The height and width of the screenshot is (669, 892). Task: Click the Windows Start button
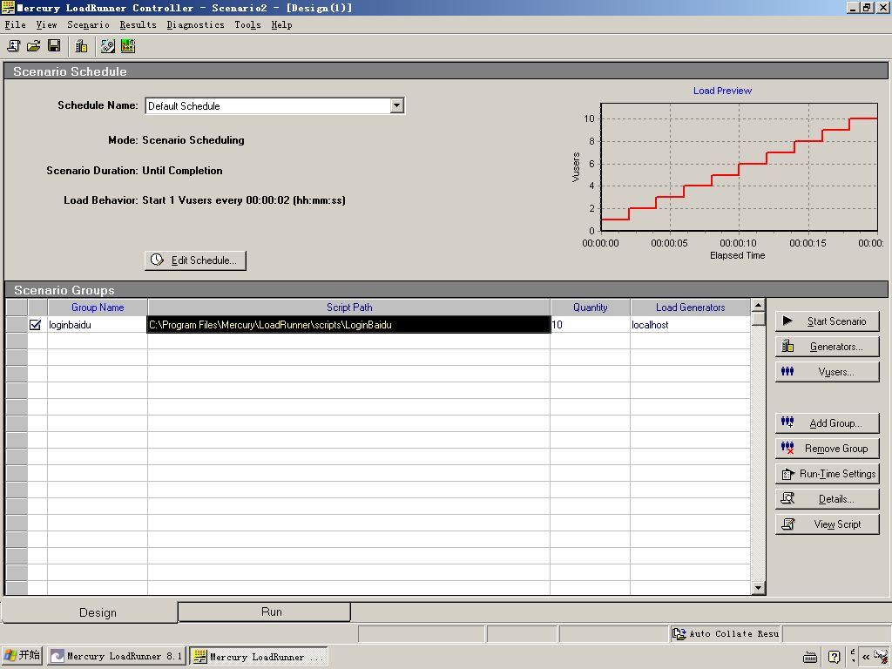[22, 656]
